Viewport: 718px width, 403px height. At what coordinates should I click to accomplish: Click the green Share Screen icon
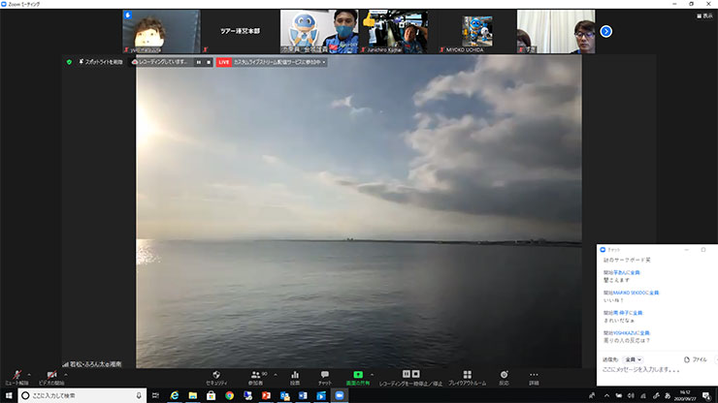click(357, 375)
